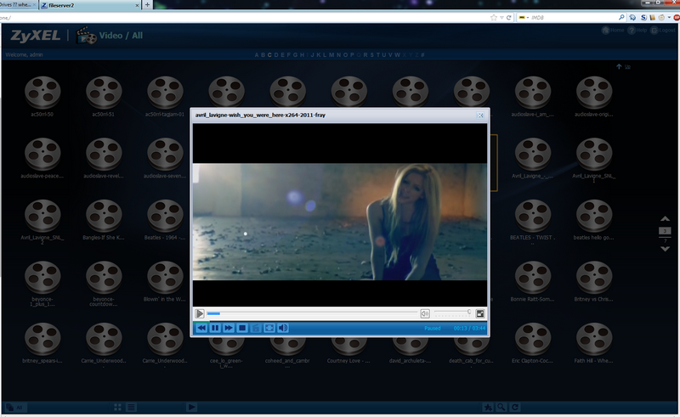Image resolution: width=680 pixels, height=417 pixels.
Task: Click the video seek progress bar
Action: [312, 313]
